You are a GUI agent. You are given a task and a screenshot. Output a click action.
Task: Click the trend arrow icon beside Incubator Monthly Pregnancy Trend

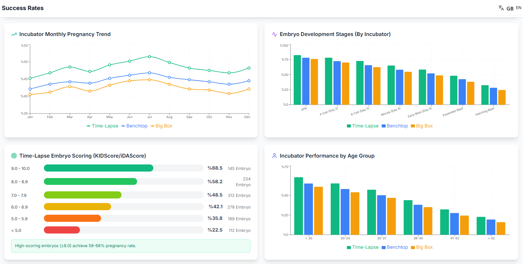(14, 34)
